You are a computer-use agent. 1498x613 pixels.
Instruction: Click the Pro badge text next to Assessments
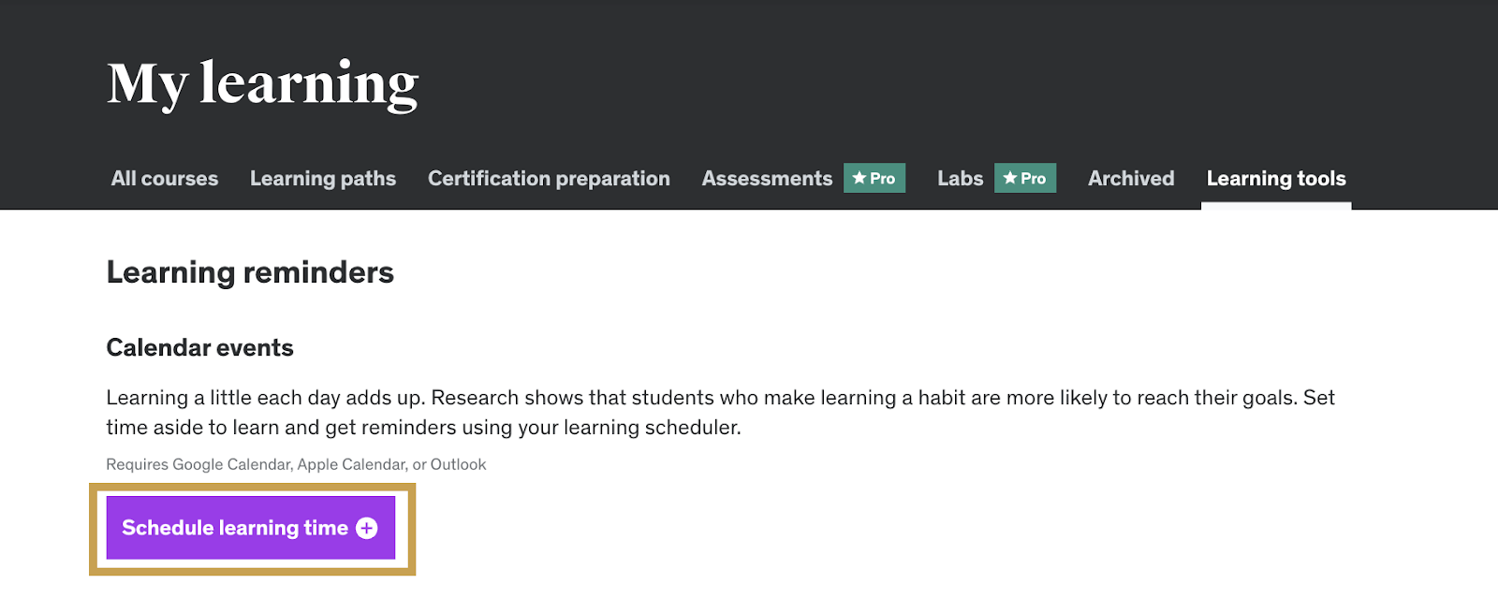[883, 179]
